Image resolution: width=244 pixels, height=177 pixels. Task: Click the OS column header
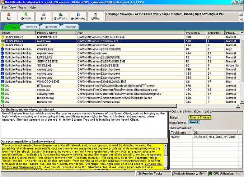click(x=215, y=132)
